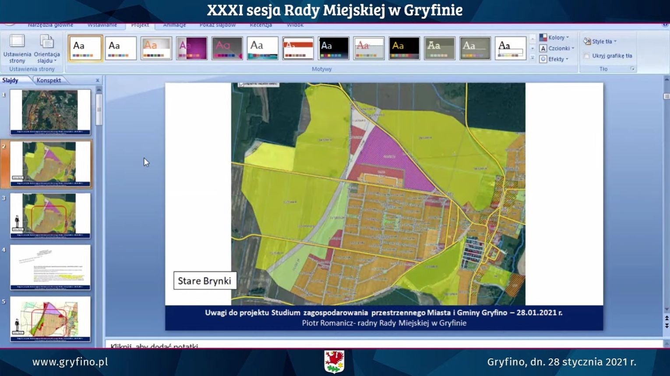Expand the Style tła dropdown
The image size is (670, 376).
(600, 41)
